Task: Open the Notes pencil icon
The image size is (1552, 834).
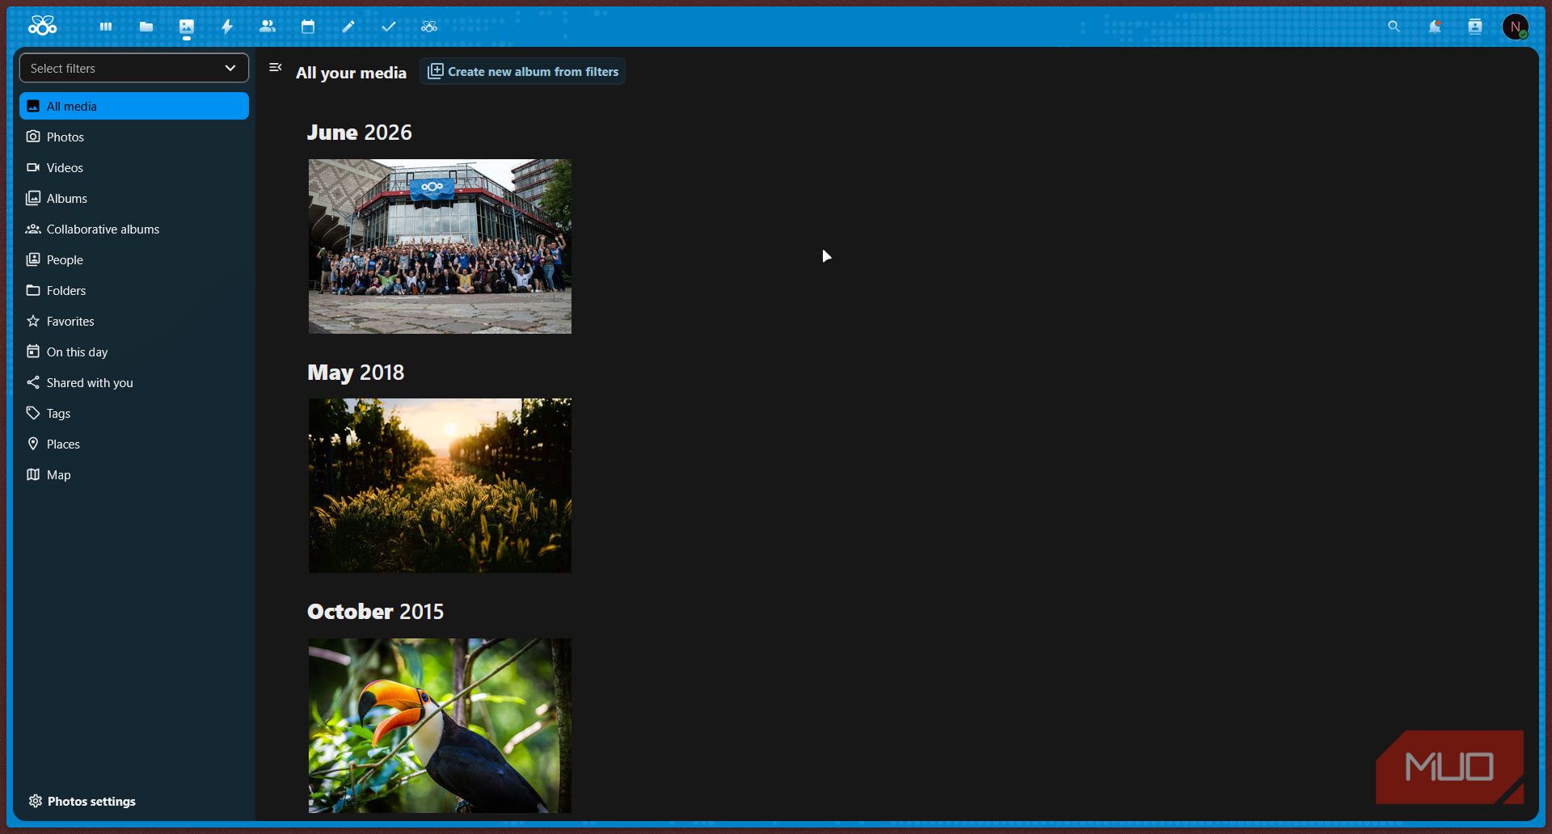Action: 348,27
